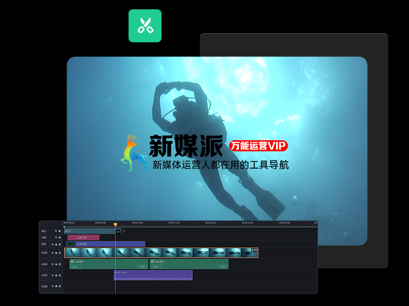
Task: Click the 00:00:05:00 mark on the ruler
Action: [x=100, y=223]
